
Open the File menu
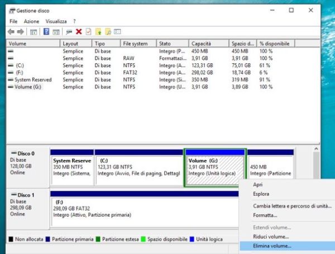[x=13, y=21]
